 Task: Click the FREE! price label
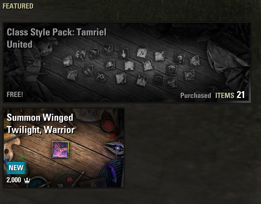tap(15, 94)
